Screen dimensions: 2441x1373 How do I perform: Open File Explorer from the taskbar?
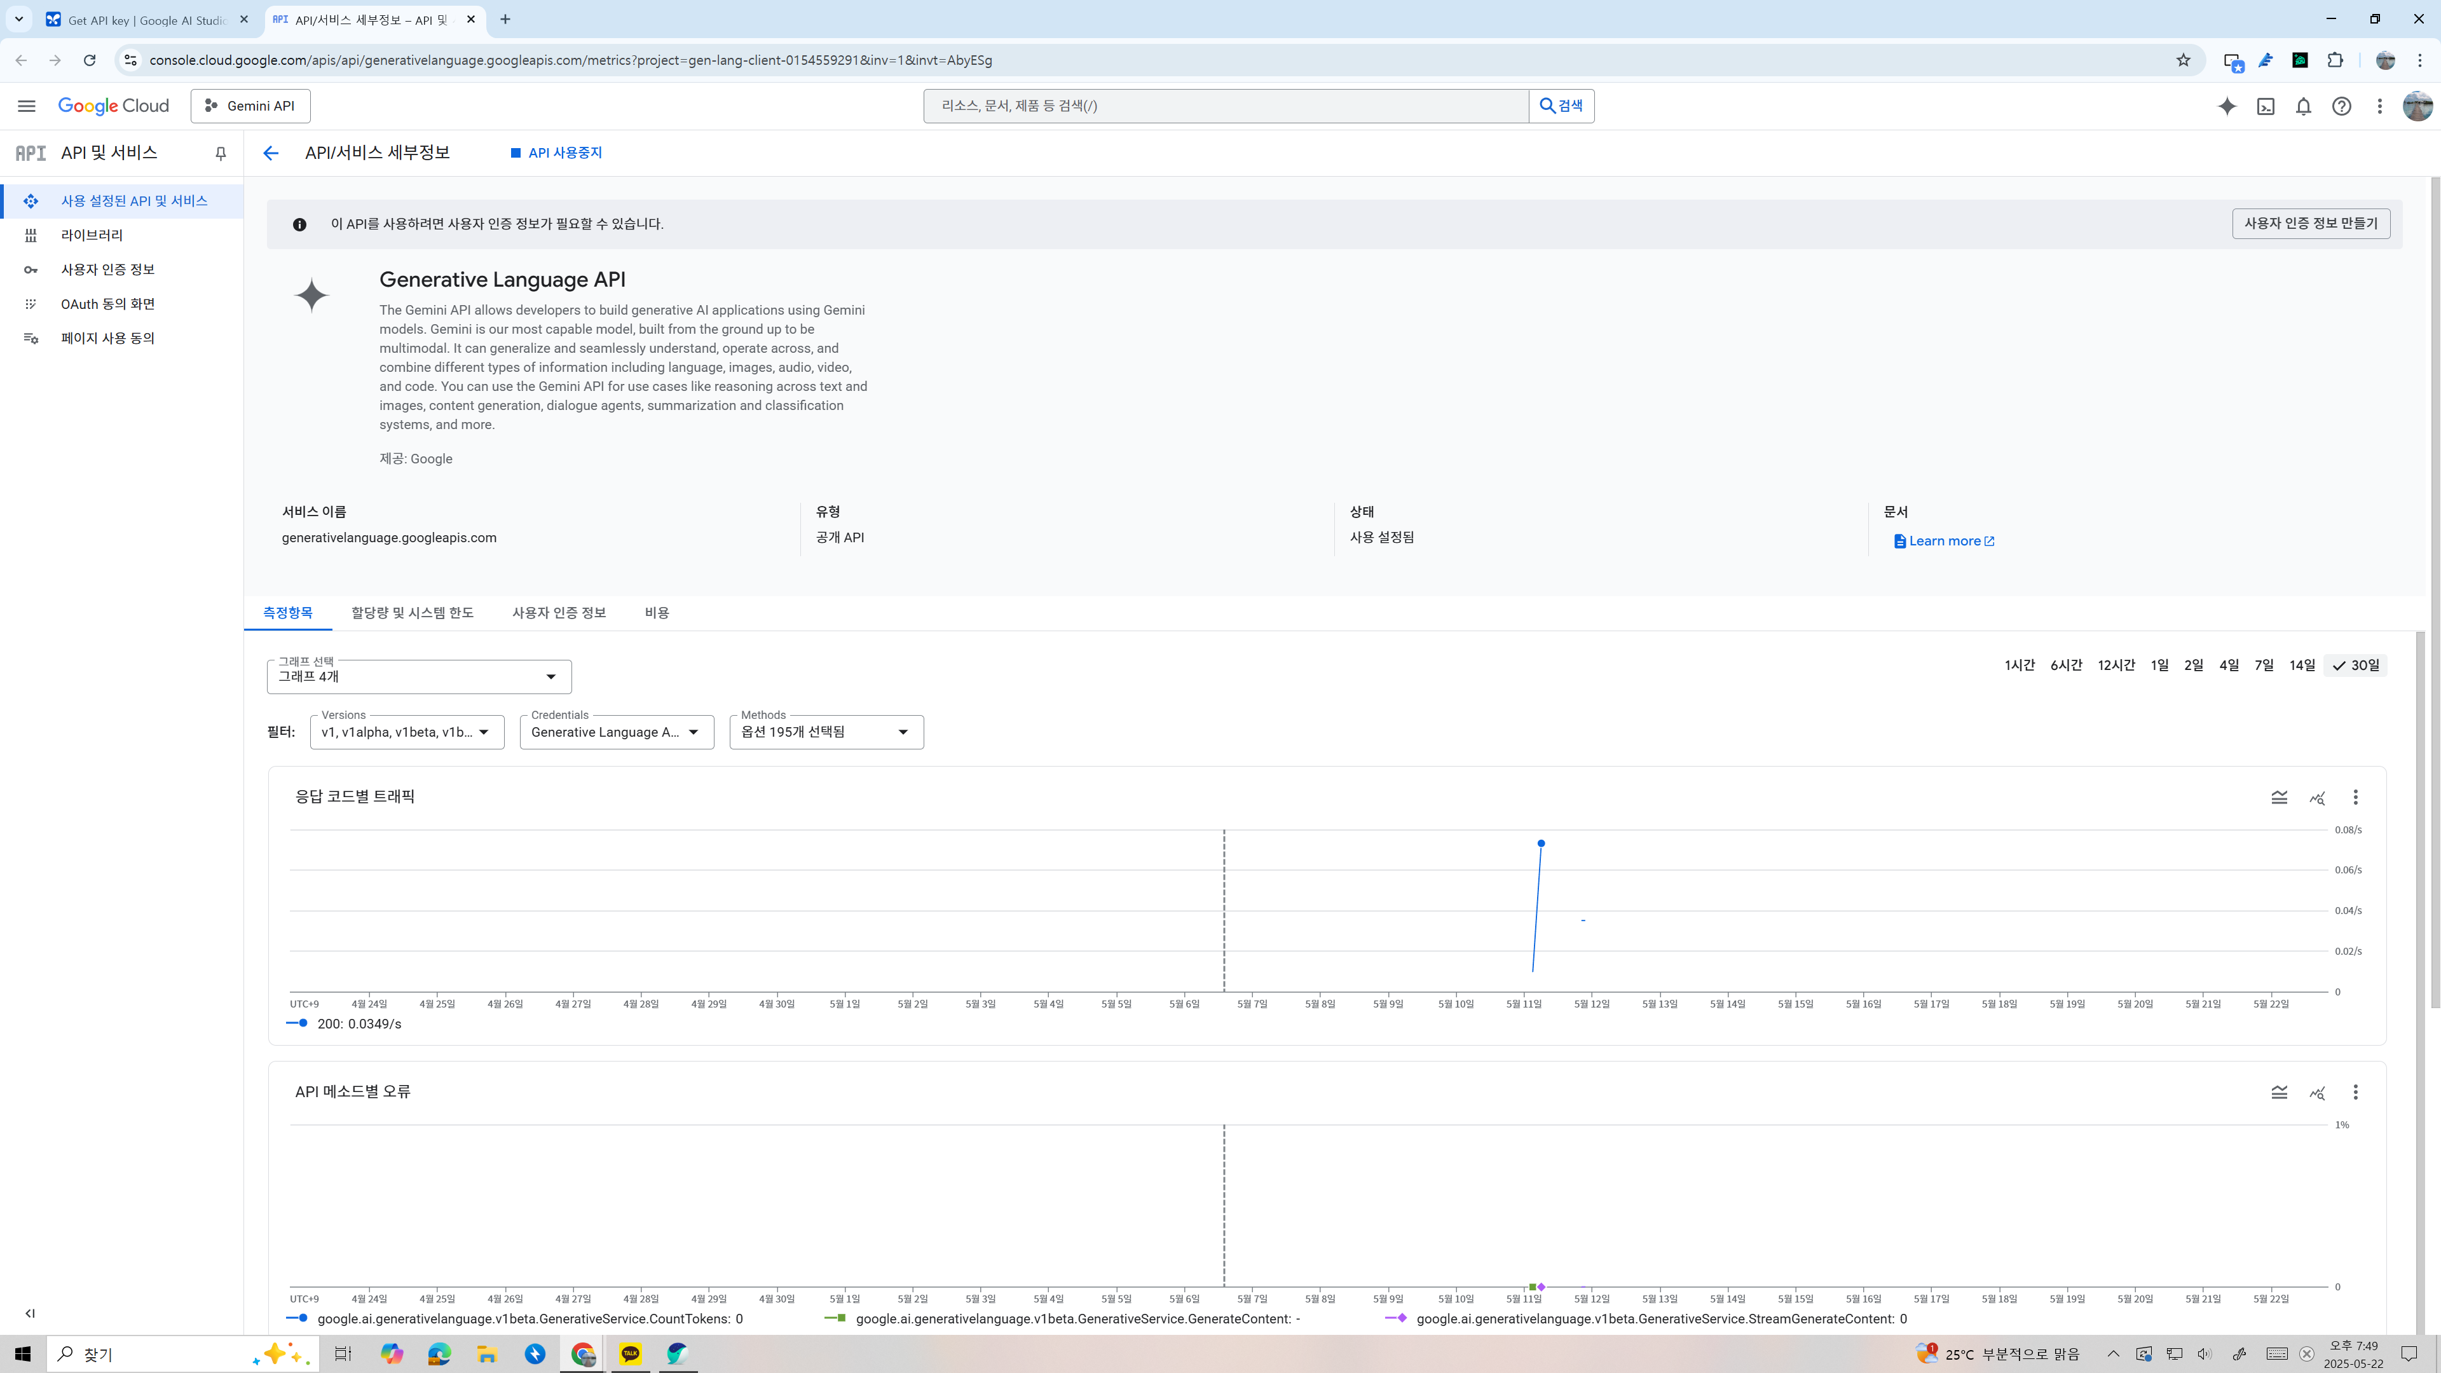[x=487, y=1354]
